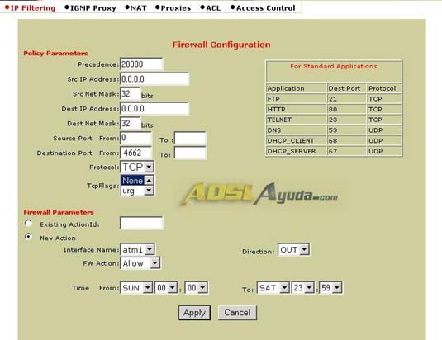442x340 pixels.
Task: Click the TcpFlags list scroll-up arrow
Action: pyautogui.click(x=149, y=180)
